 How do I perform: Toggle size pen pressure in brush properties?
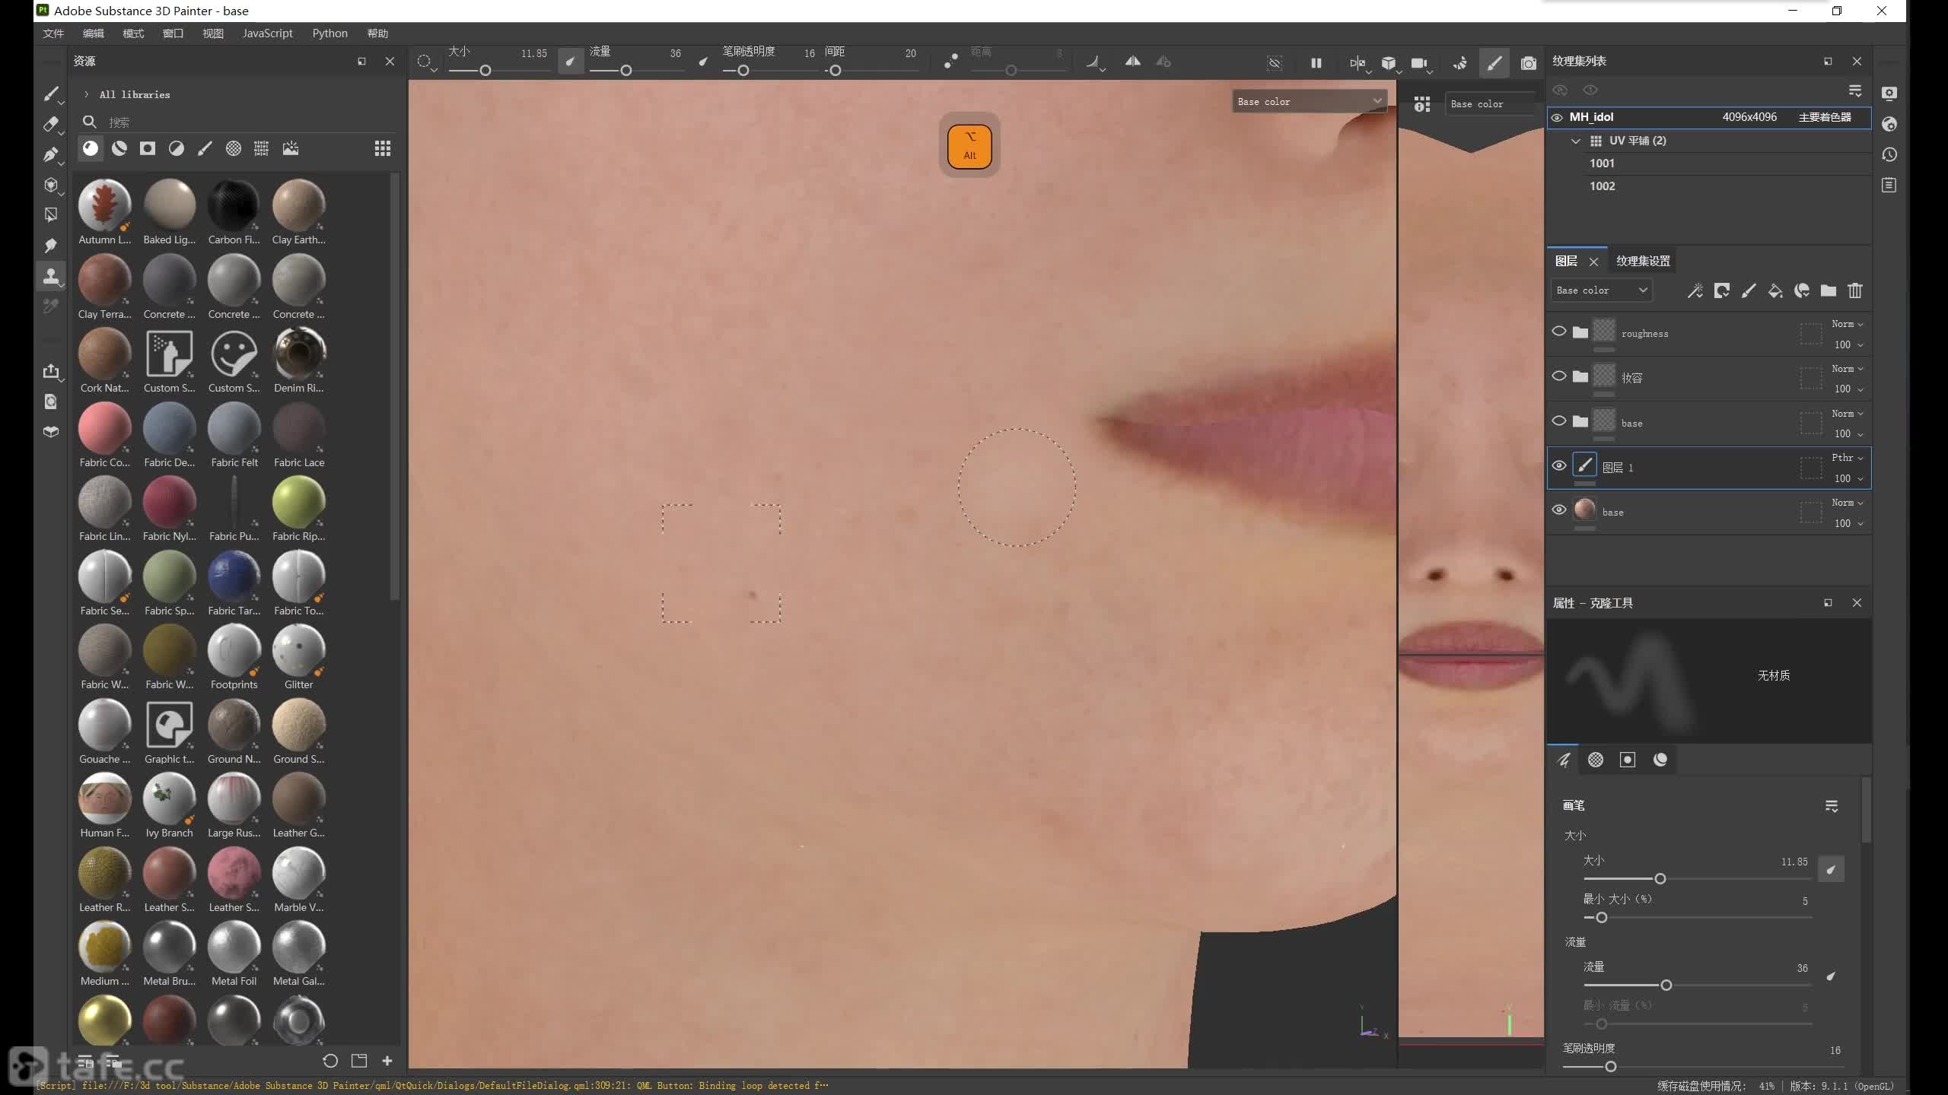(x=1831, y=869)
